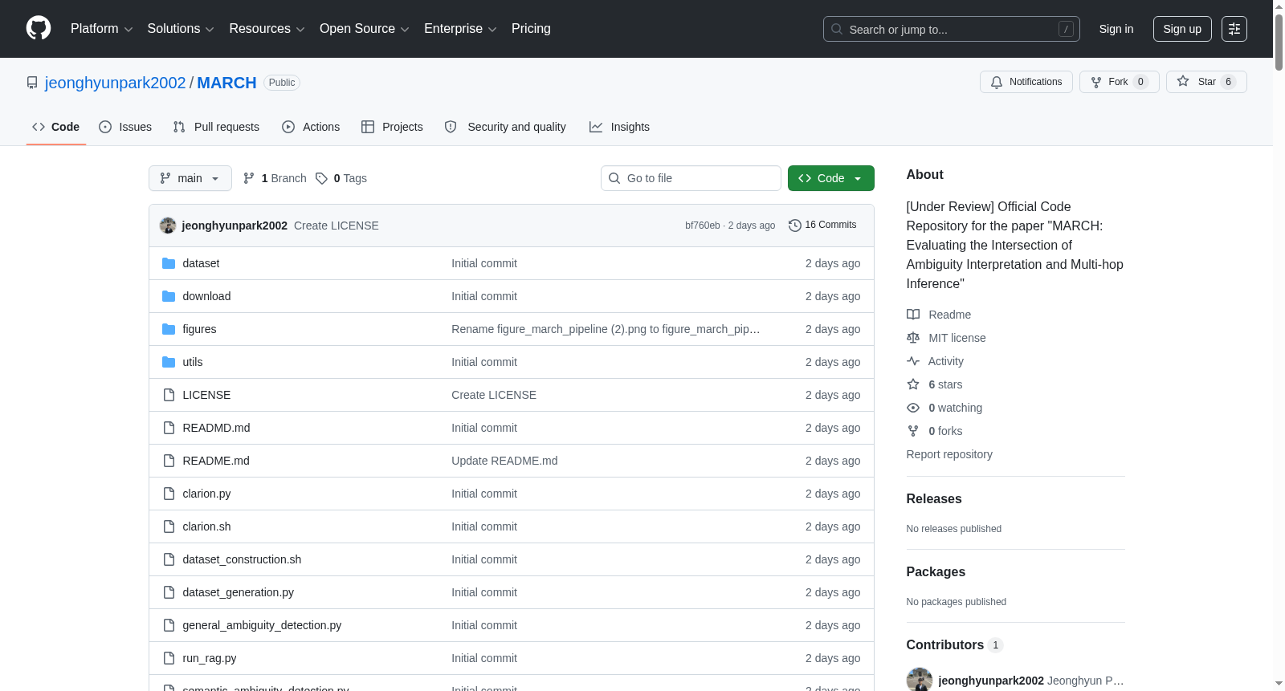Open the Releases heading link
Screen dimensions: 1285x691
pos(934,498)
